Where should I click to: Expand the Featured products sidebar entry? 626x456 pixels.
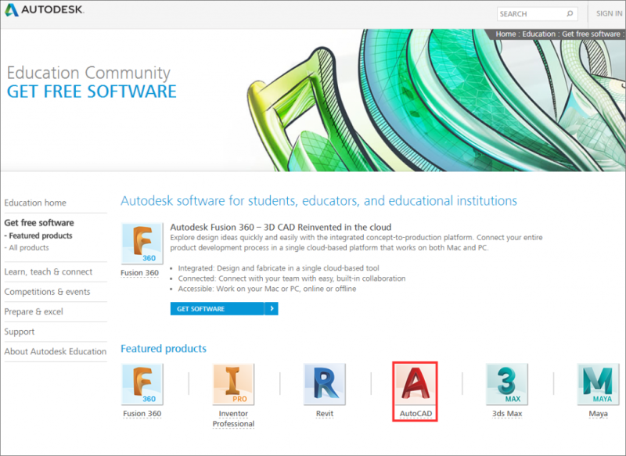[x=38, y=235]
